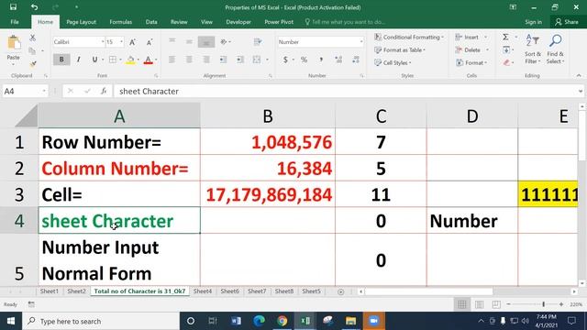
Task: Switch to Data tab
Action: tap(151, 22)
